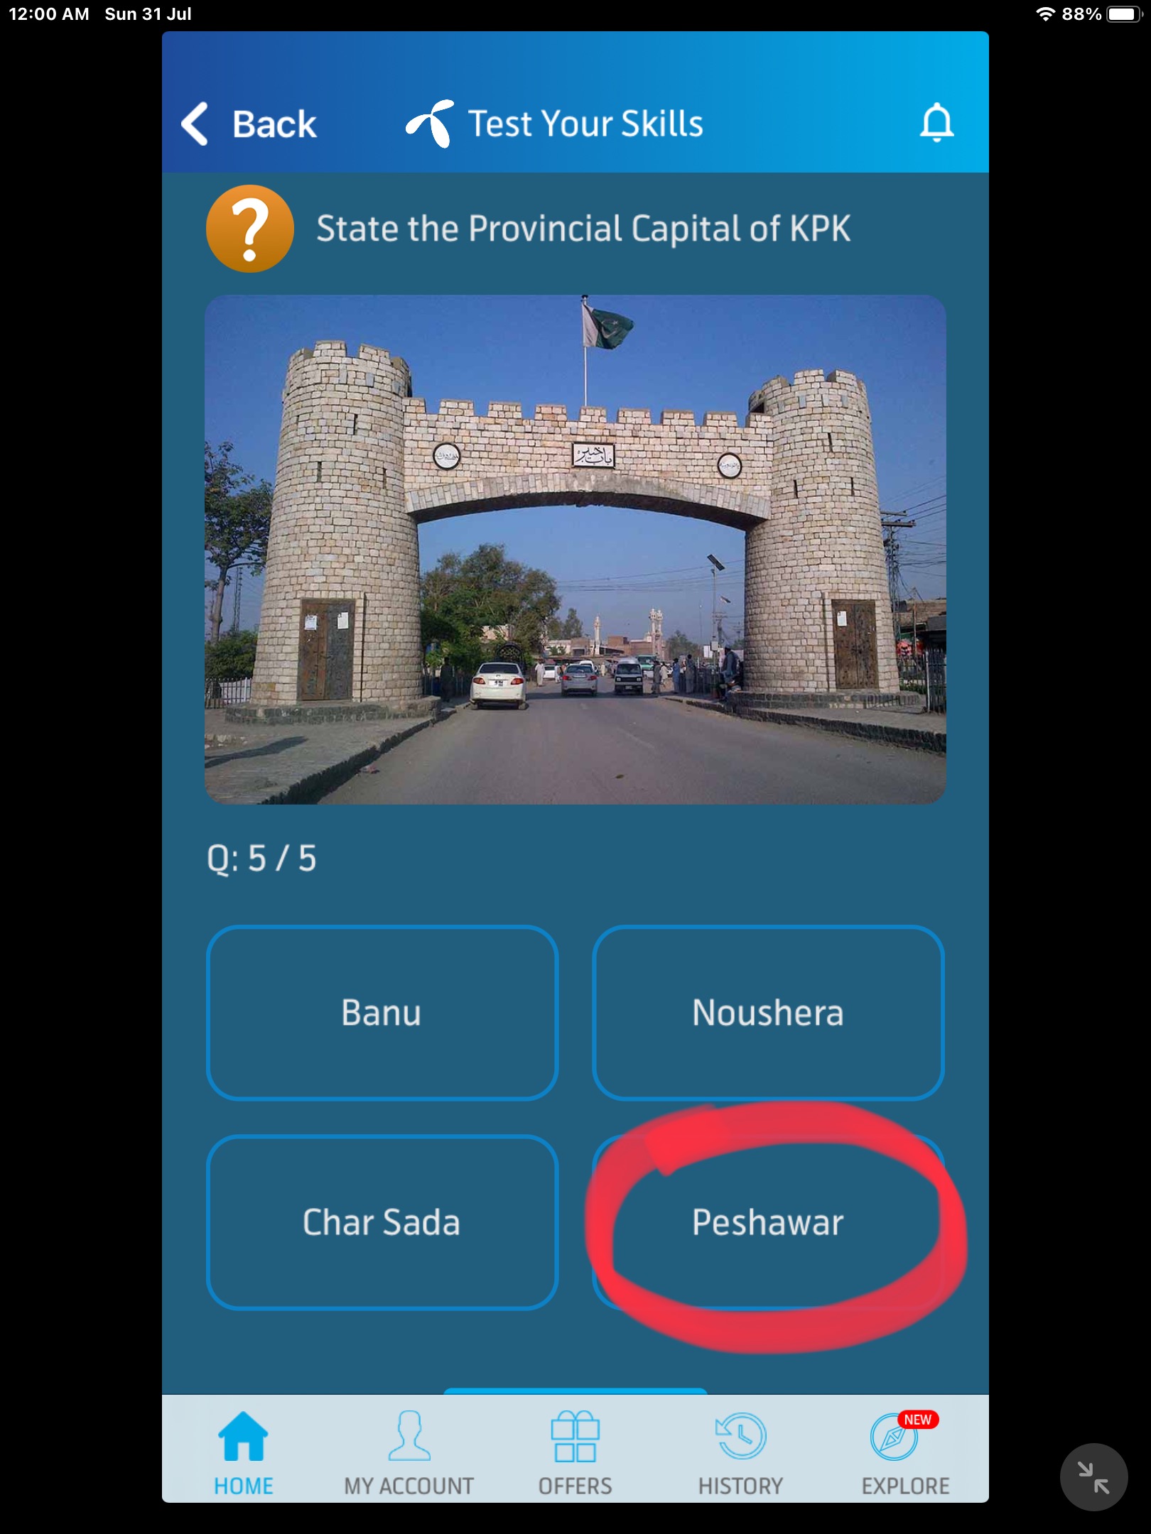The image size is (1151, 1534).
Task: Go to the MY ACCOUNT tab label
Action: (409, 1486)
